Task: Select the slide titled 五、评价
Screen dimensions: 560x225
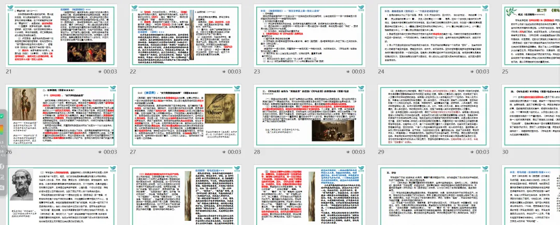Action: (x=433, y=195)
